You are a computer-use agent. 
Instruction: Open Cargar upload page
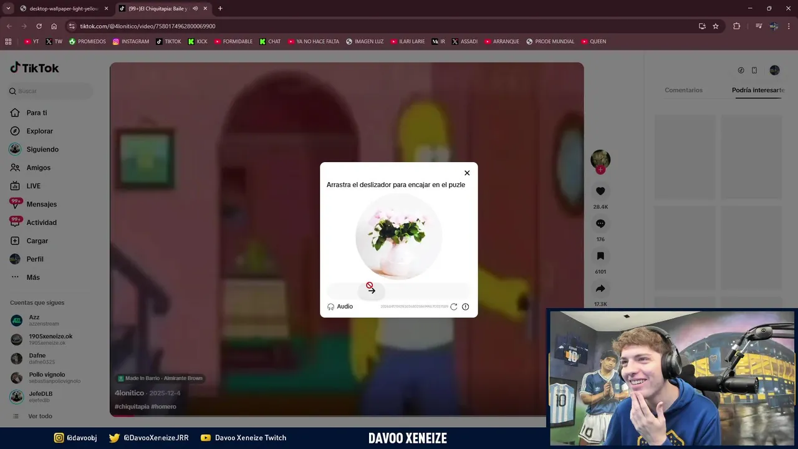[x=37, y=241]
